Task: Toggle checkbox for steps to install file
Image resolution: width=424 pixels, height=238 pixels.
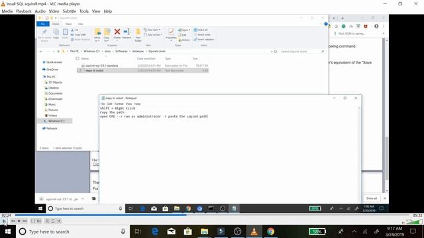Action: 79,71
